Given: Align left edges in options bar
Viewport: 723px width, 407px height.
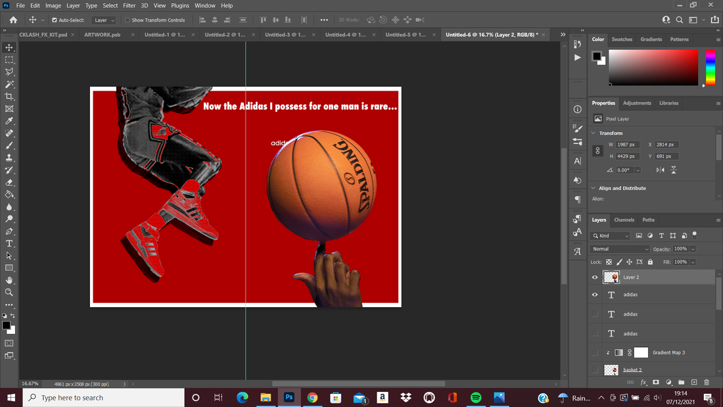Looking at the screenshot, I should pos(202,20).
